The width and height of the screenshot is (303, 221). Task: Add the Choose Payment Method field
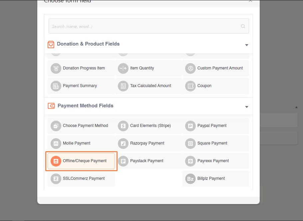coord(81,126)
